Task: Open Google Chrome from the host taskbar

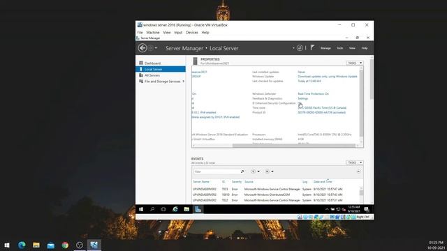Action: point(65,245)
